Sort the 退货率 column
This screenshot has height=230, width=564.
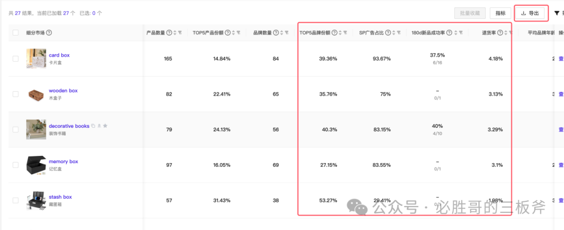(x=506, y=33)
